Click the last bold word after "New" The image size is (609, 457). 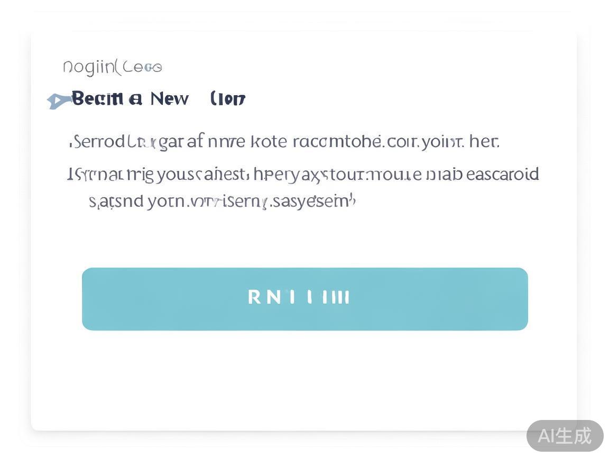[228, 99]
